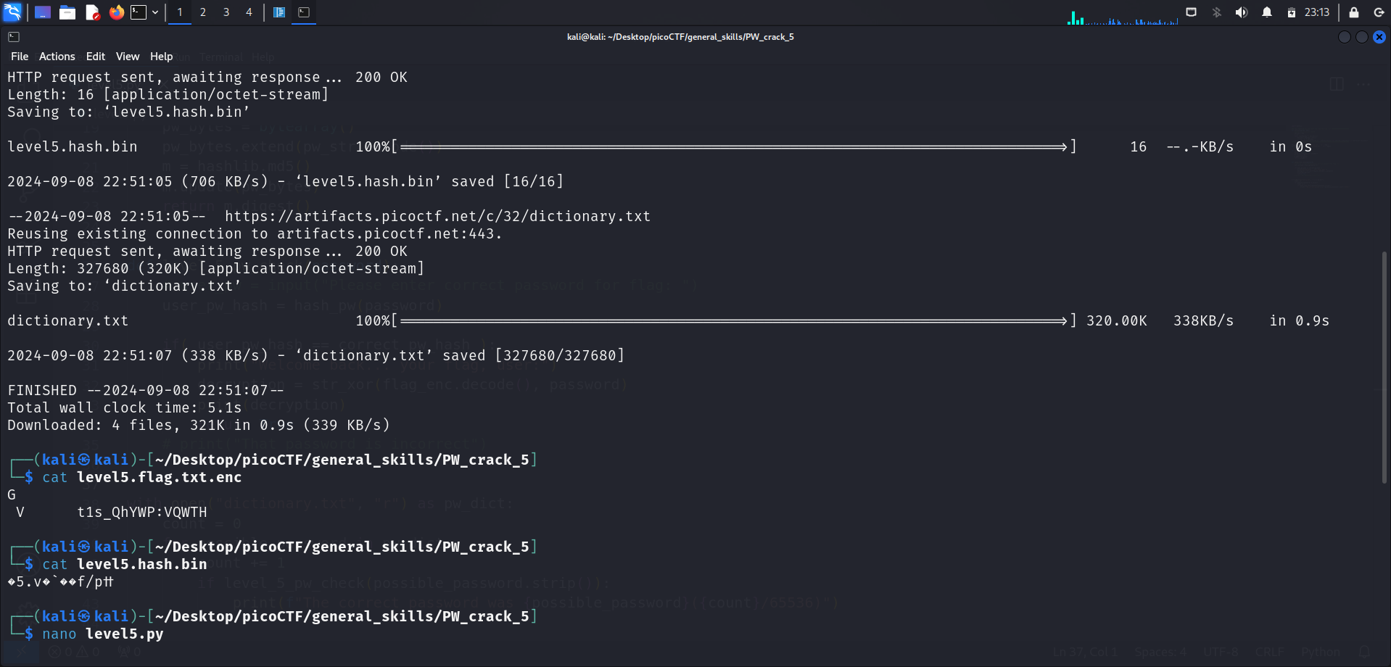Open the Actions menu in terminal
This screenshot has height=667, width=1391.
(x=57, y=57)
